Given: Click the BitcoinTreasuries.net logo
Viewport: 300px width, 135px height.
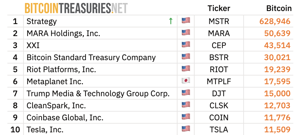Looking at the screenshot, I should tap(76, 8).
